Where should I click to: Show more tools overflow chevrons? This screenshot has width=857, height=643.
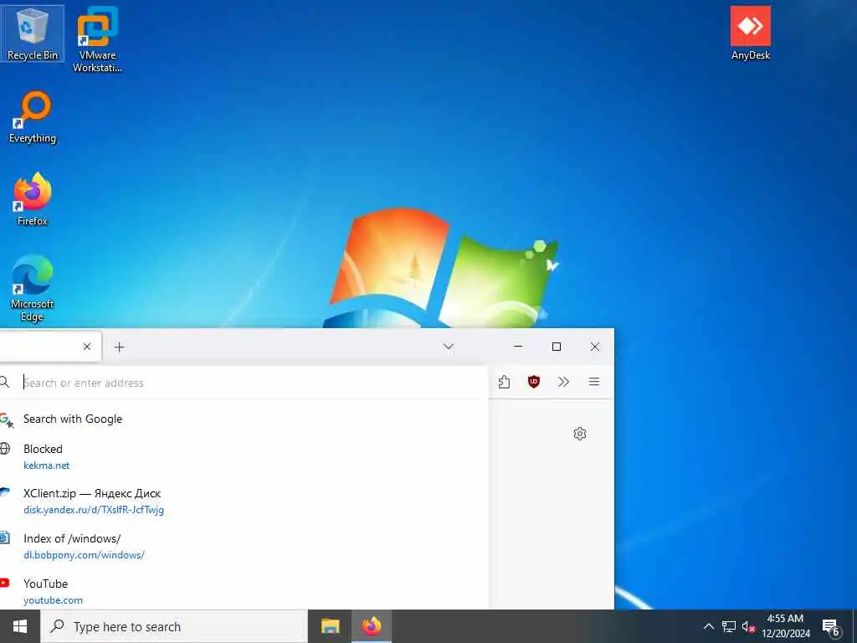(563, 382)
